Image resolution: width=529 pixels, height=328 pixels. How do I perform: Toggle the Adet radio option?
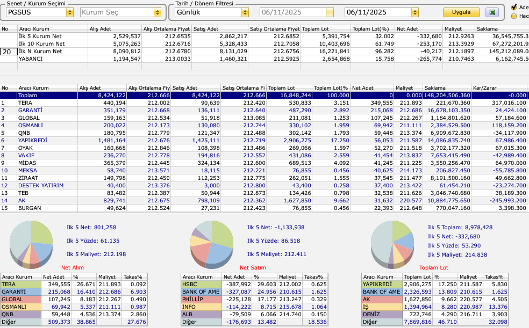[x=514, y=7]
